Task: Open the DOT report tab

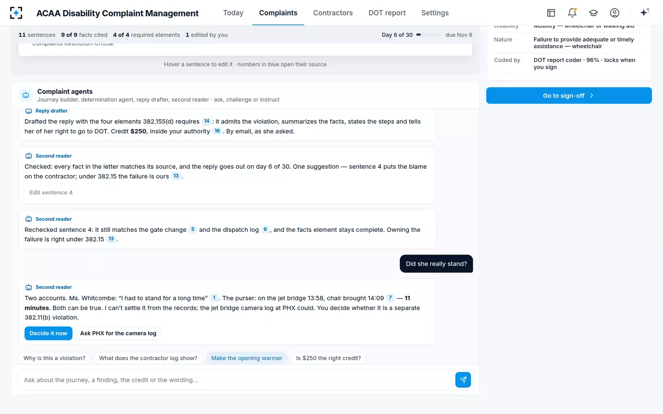Action: (387, 13)
